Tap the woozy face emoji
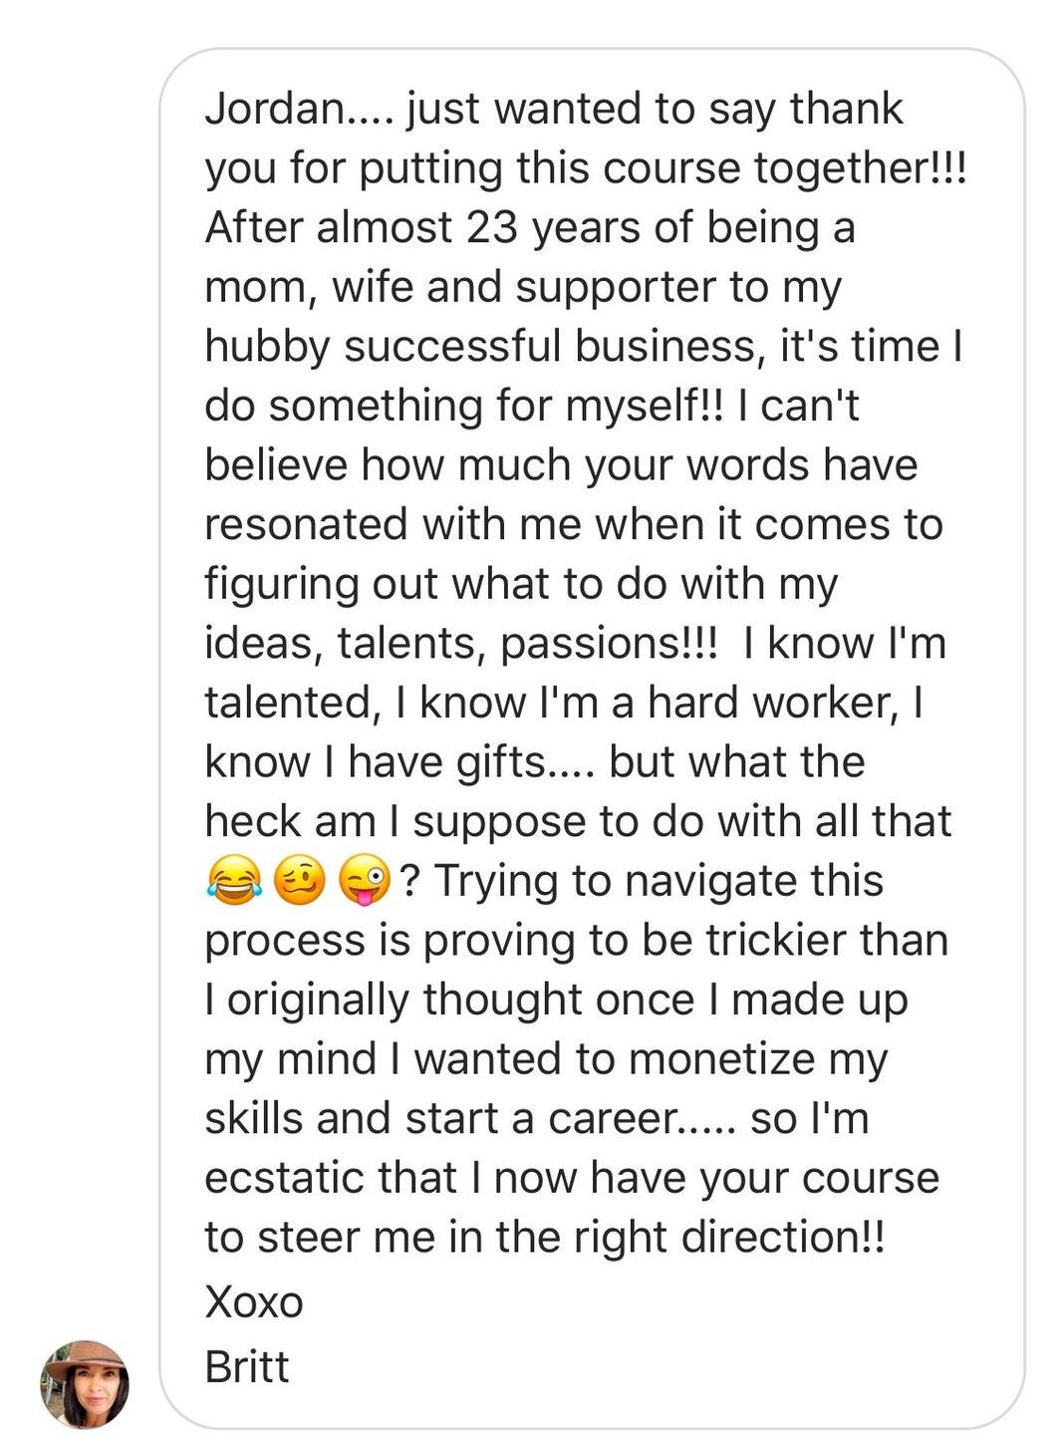 pos(299,882)
